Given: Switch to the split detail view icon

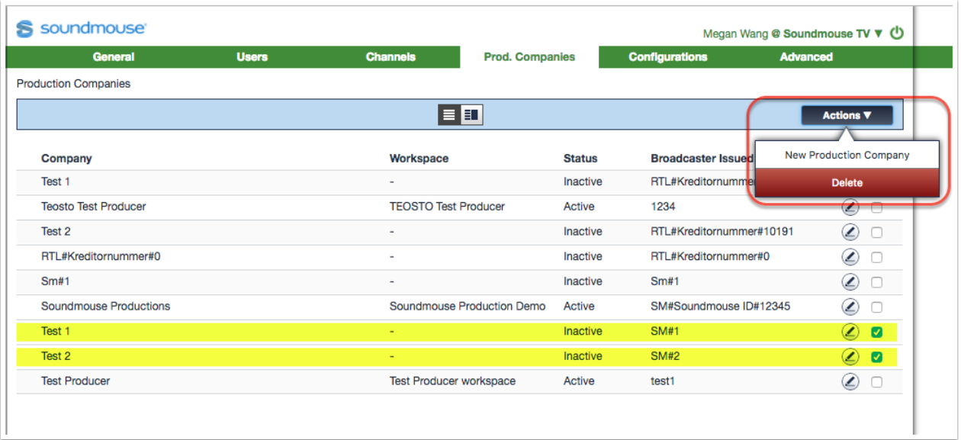Looking at the screenshot, I should [471, 114].
